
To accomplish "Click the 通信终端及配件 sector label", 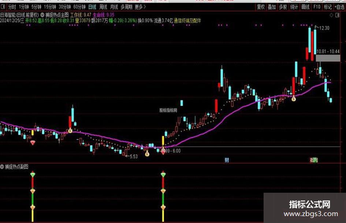I will coord(187,21).
